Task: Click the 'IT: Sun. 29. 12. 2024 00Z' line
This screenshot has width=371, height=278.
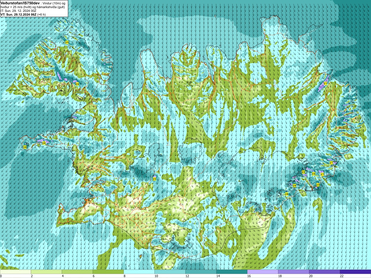Action: tap(19, 11)
